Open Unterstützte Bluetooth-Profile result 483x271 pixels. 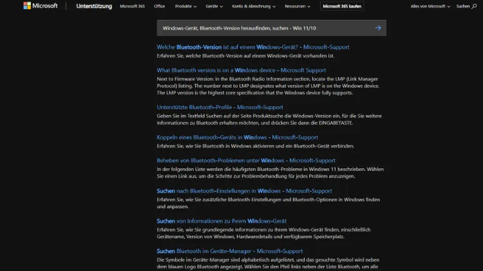click(220, 107)
